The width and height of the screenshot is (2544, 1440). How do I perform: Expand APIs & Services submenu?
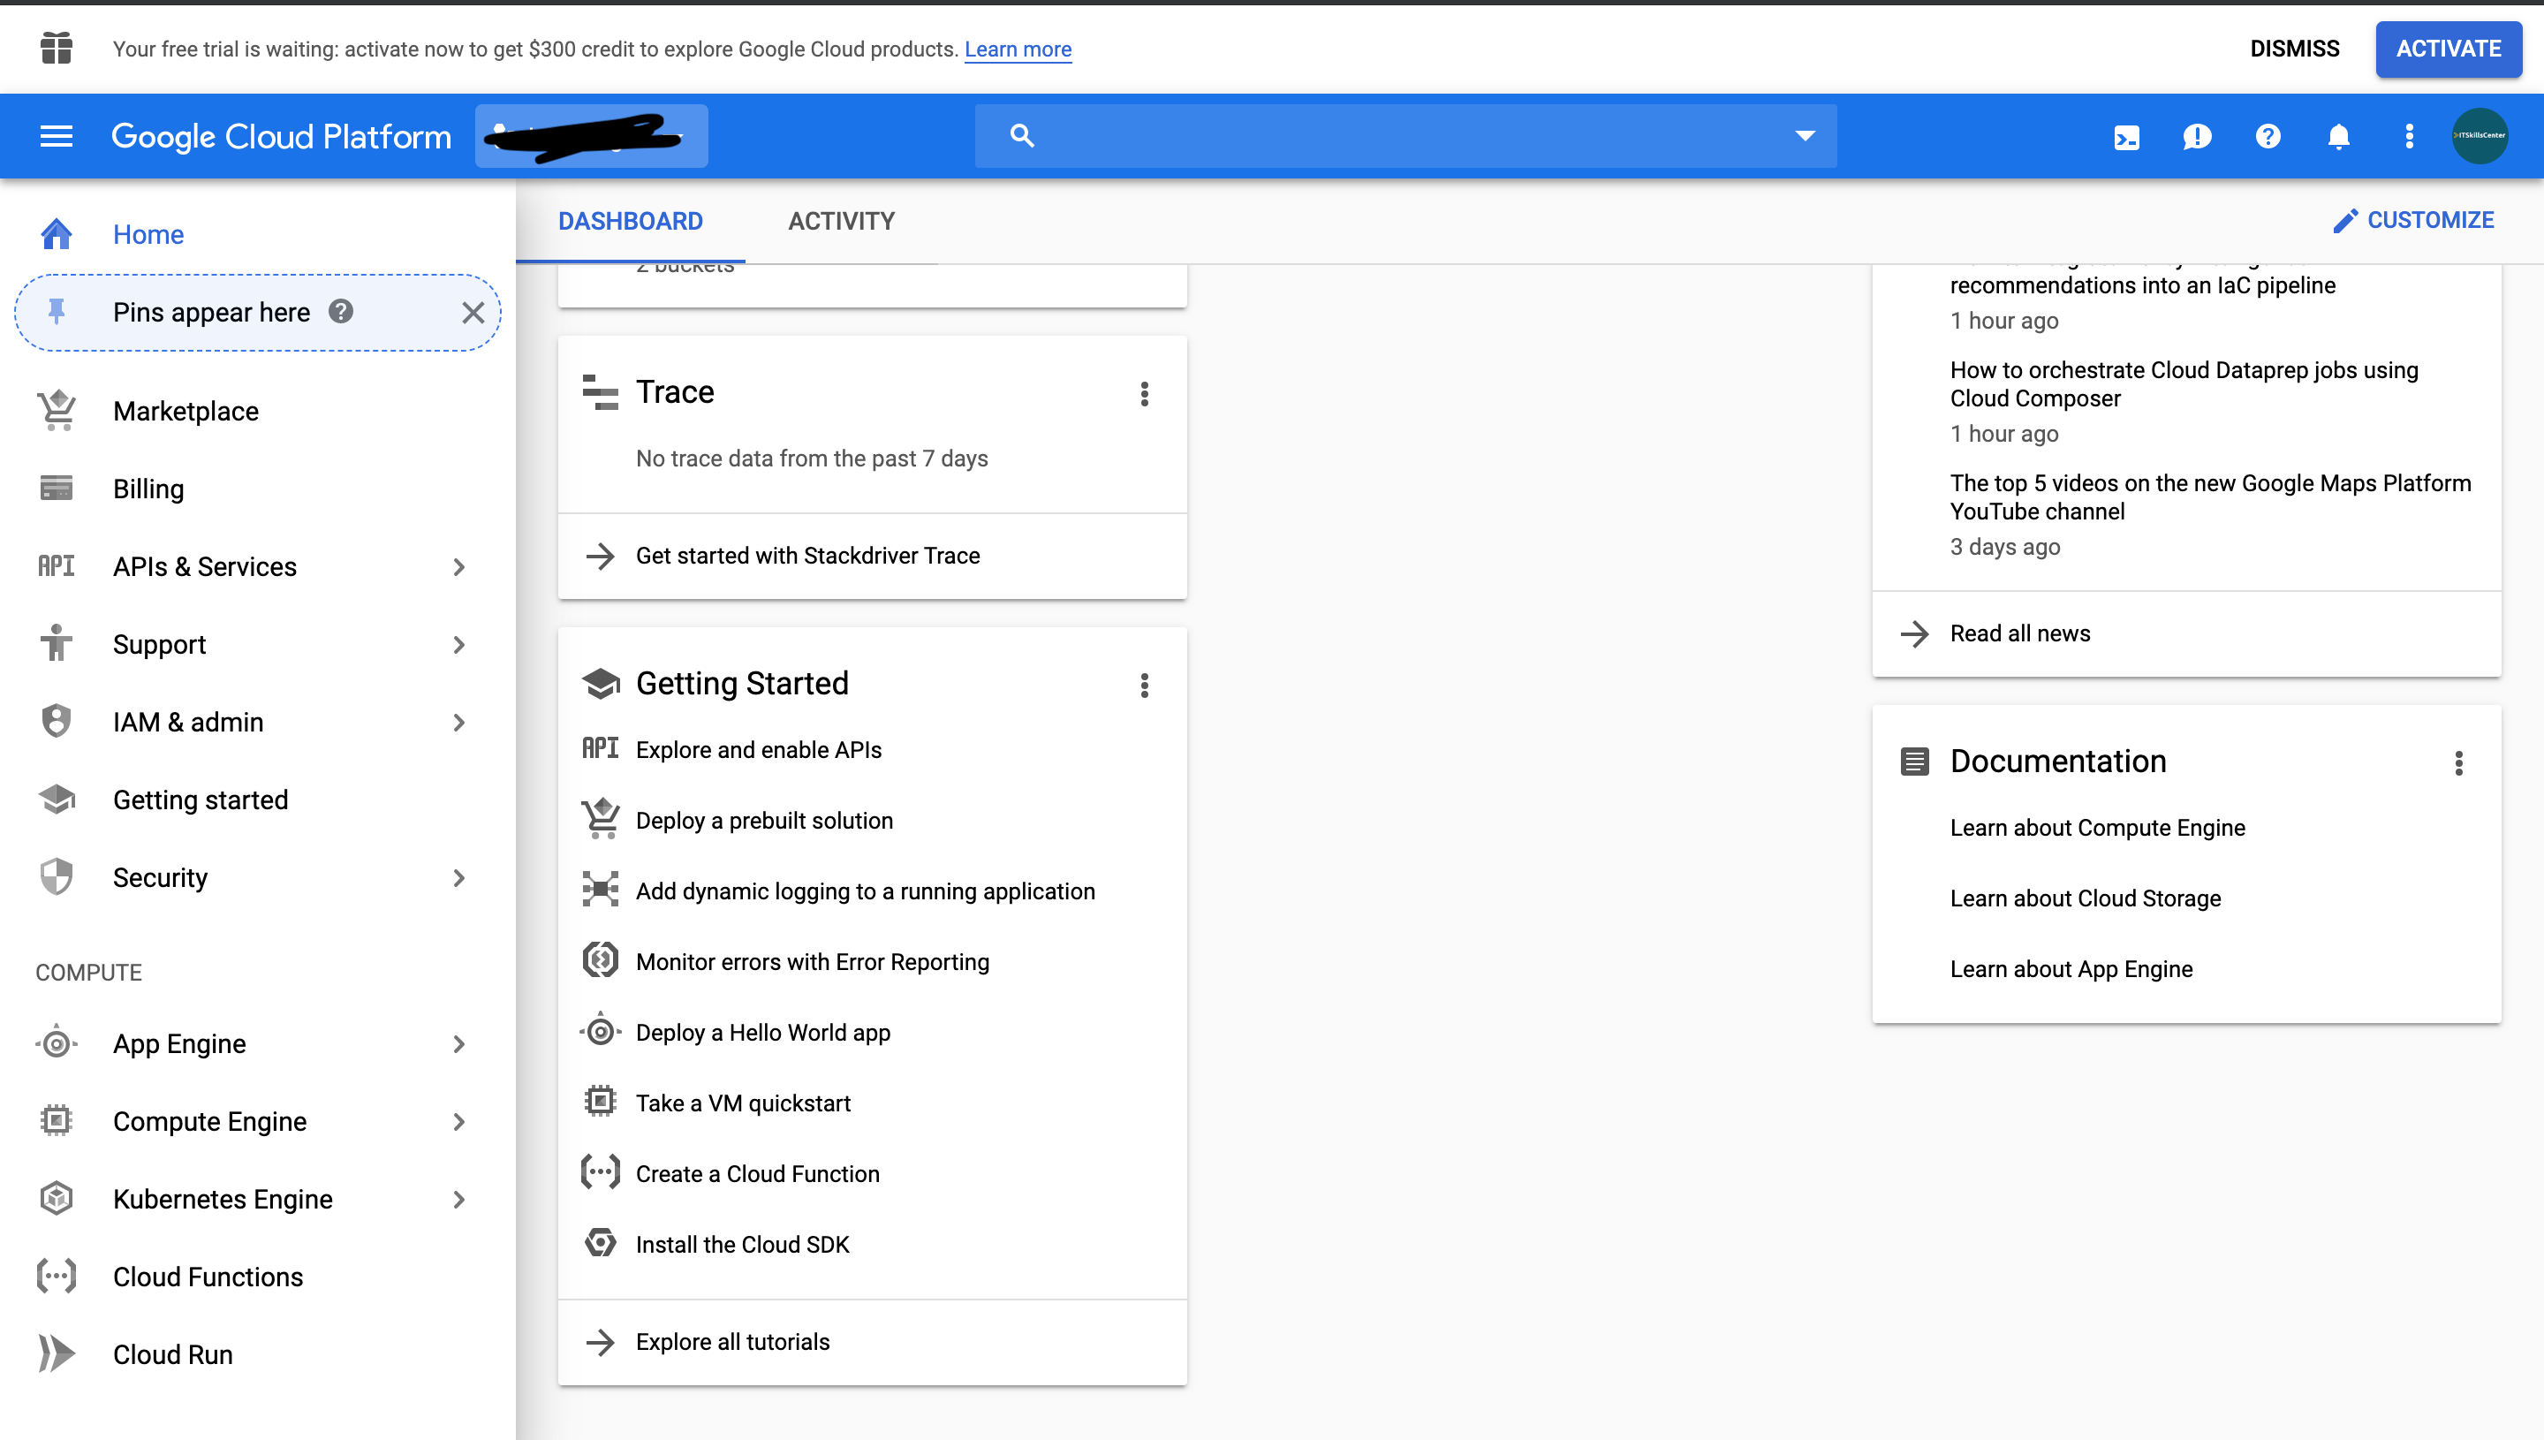pyautogui.click(x=458, y=566)
